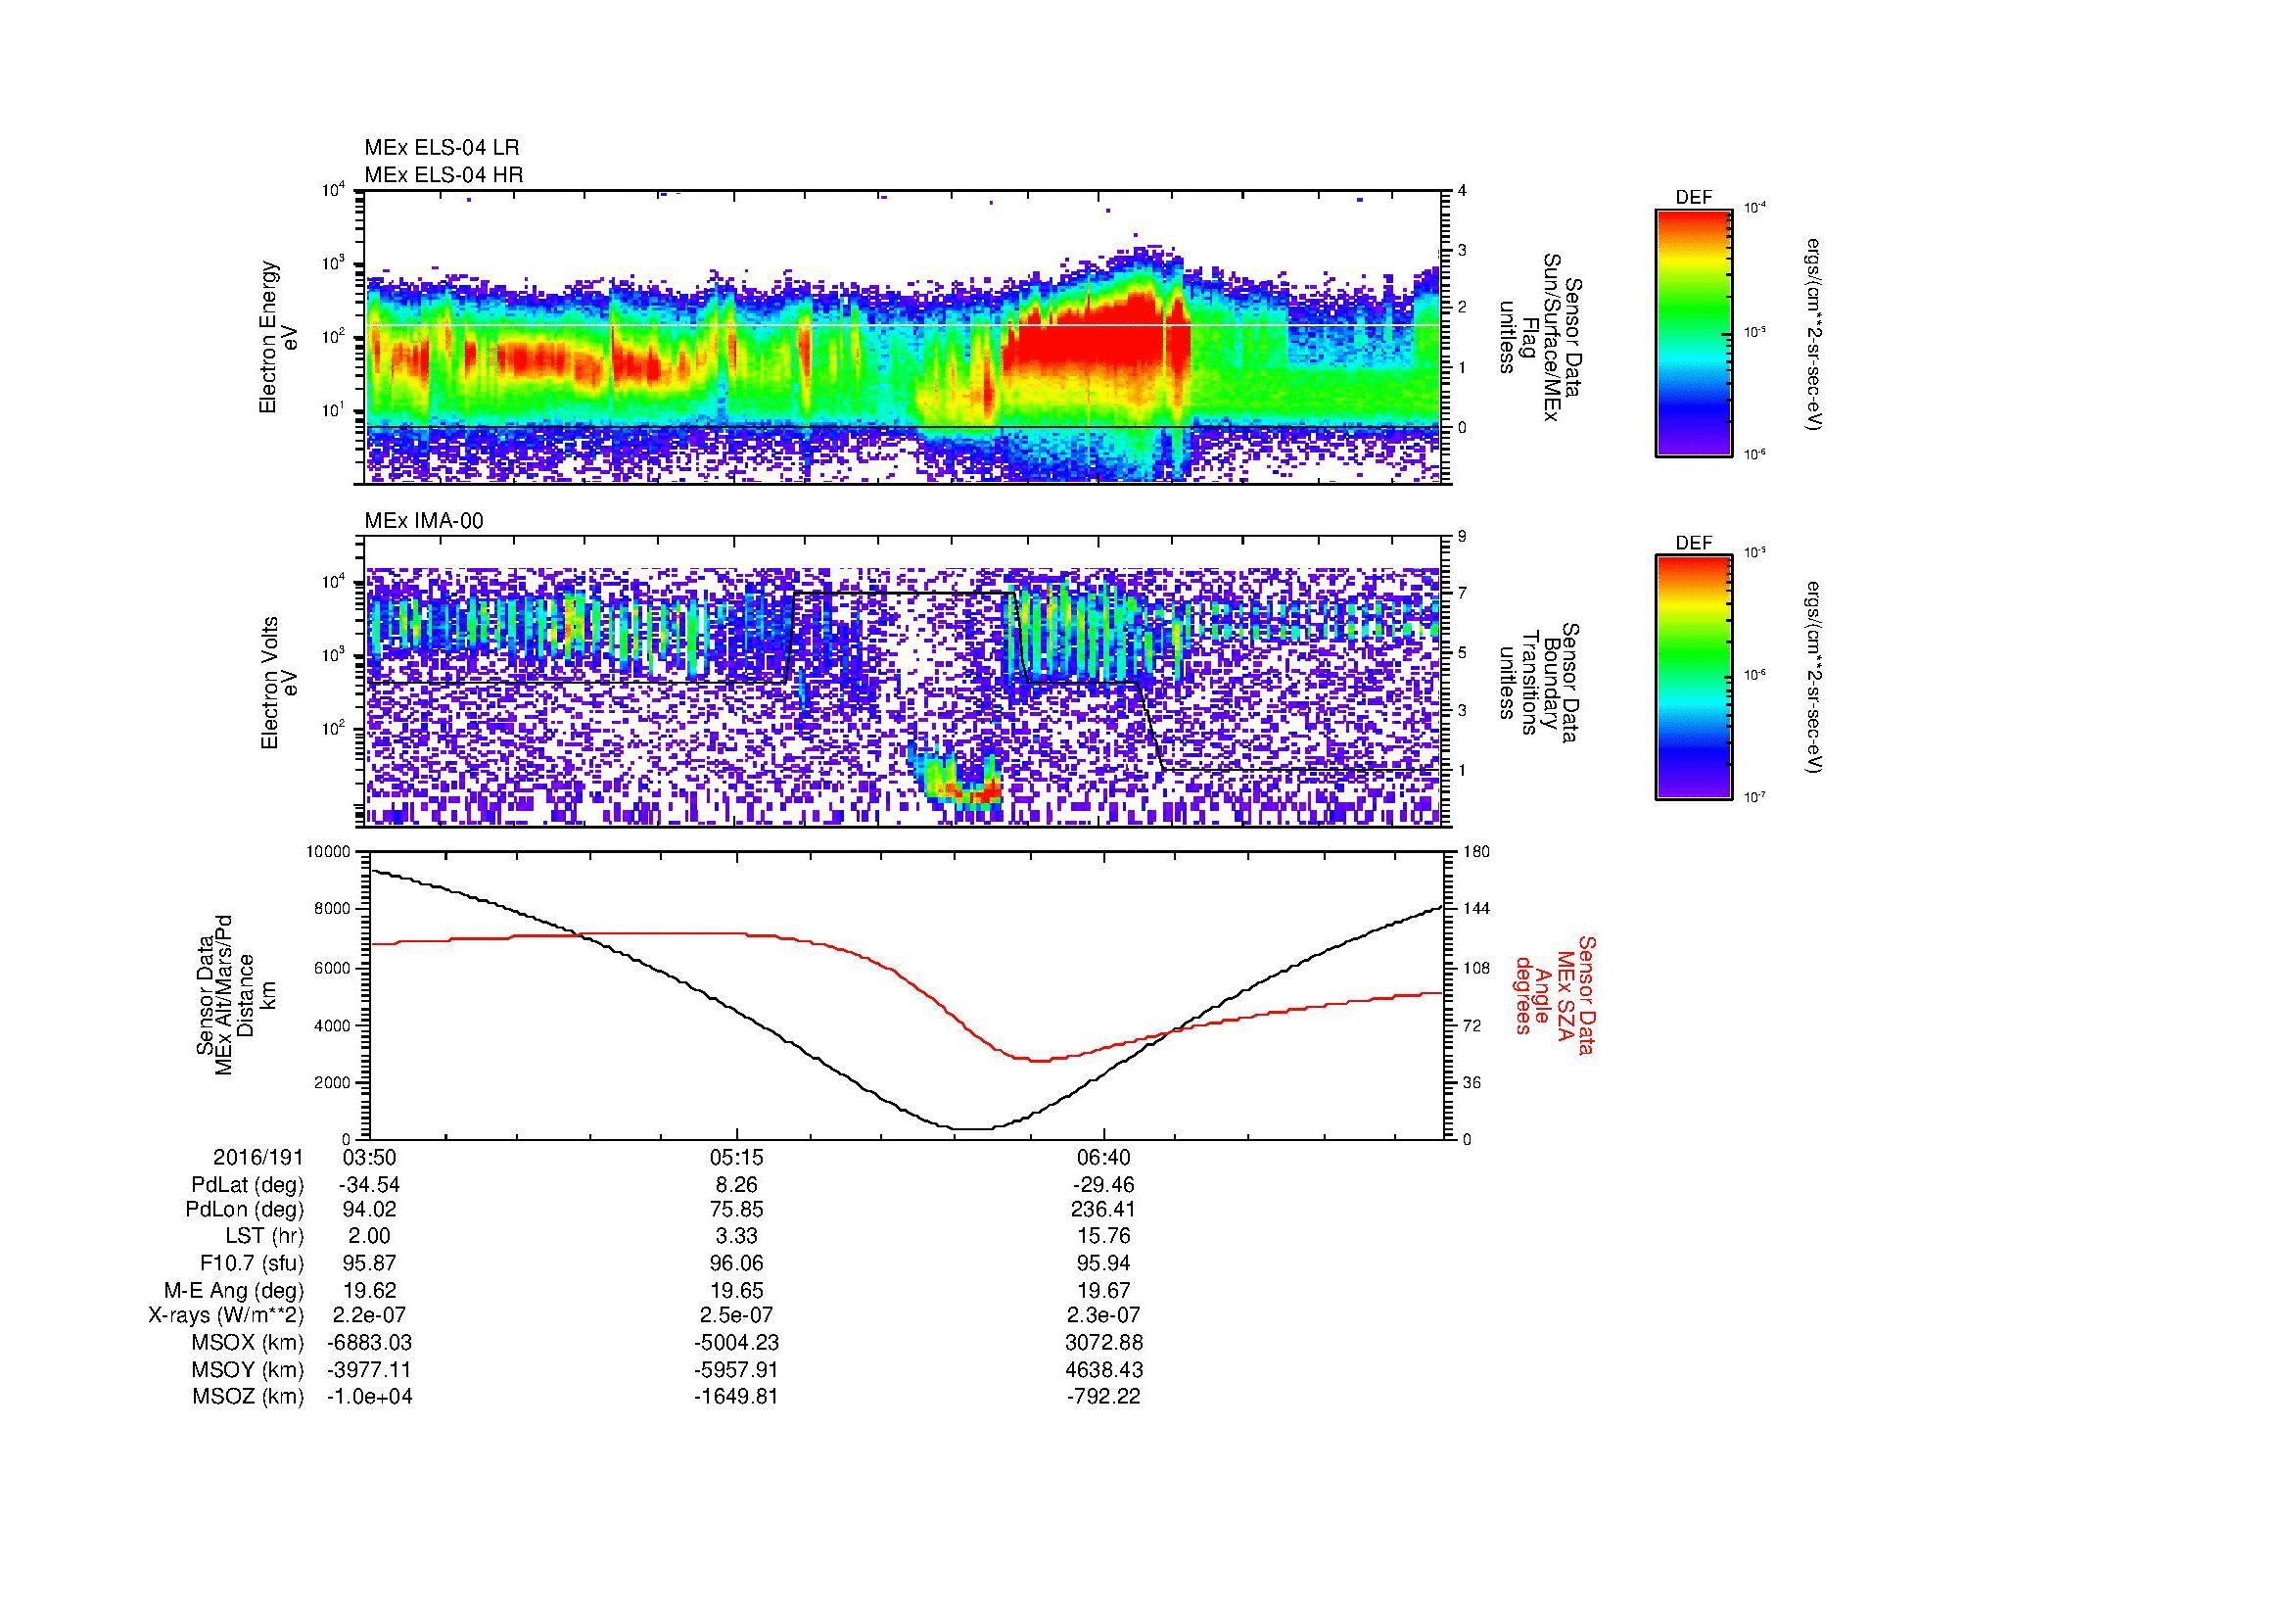Select the 'MSOX (km)' row label
This screenshot has width=2290, height=1619.
tap(248, 1343)
